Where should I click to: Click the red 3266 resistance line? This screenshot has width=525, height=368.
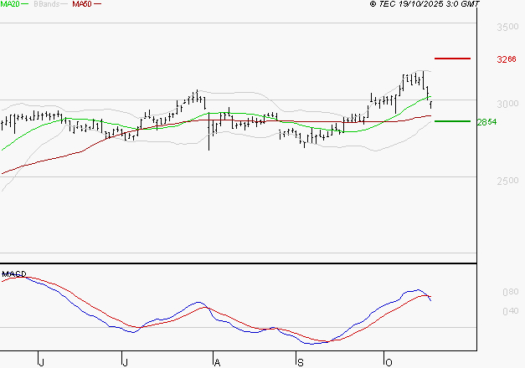coord(452,59)
